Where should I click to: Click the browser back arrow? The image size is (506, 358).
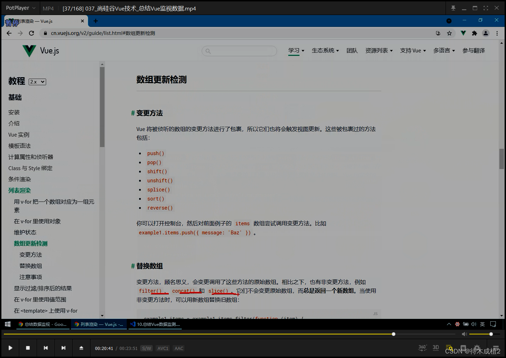tap(9, 33)
